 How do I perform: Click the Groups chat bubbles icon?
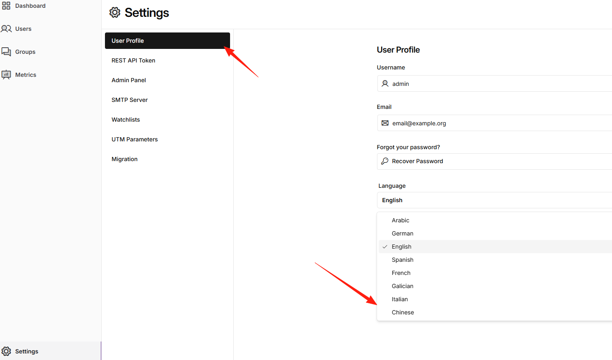pyautogui.click(x=6, y=52)
